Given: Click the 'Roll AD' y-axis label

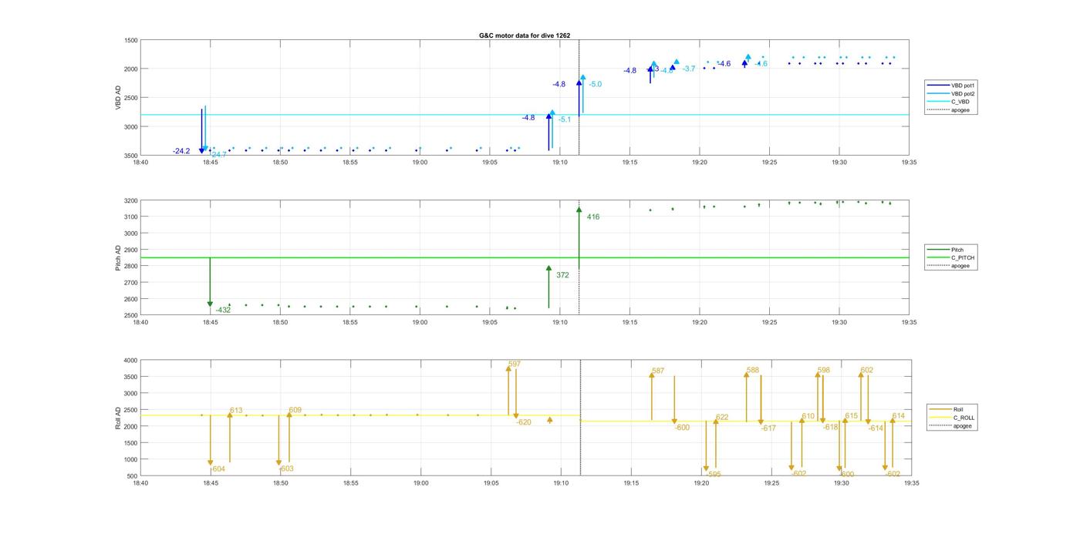Looking at the screenshot, I should (x=118, y=418).
